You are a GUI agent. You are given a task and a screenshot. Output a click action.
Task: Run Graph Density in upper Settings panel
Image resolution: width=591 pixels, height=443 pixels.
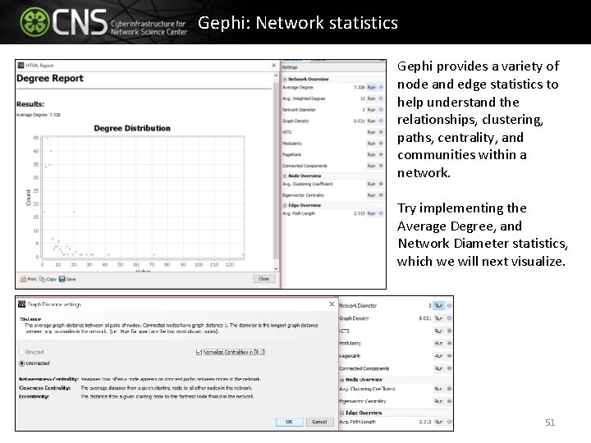click(x=371, y=121)
